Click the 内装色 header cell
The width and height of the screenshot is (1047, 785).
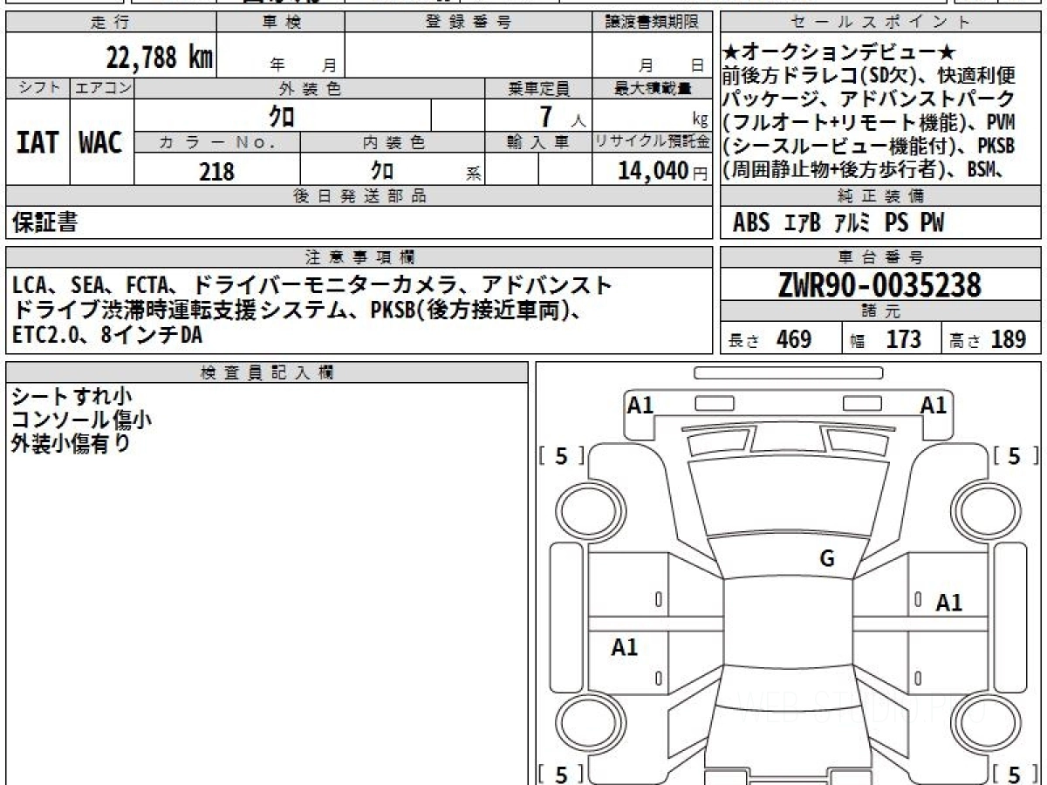tap(393, 142)
